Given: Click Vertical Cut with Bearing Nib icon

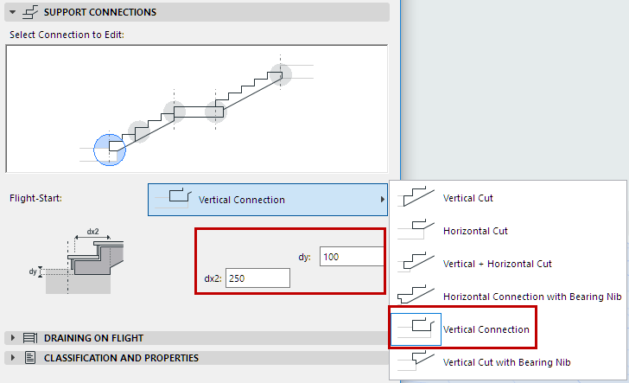Looking at the screenshot, I should coord(416,361).
